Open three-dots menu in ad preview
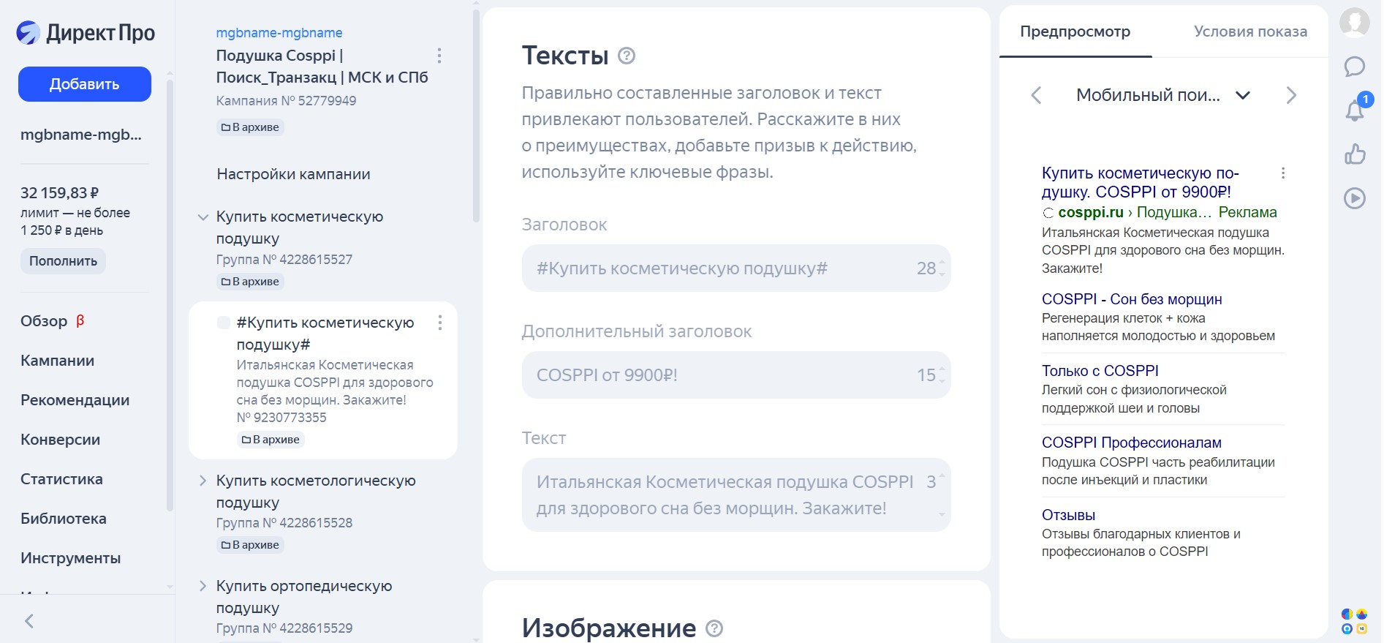The height and width of the screenshot is (643, 1384). tap(1282, 173)
